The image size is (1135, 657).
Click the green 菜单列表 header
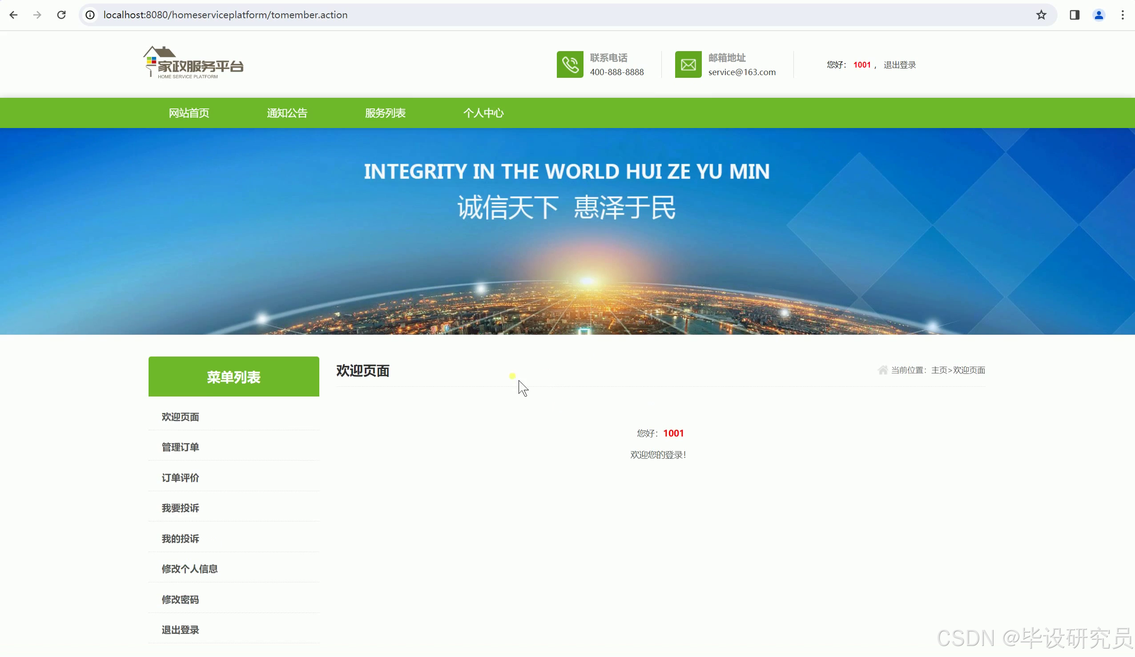234,377
